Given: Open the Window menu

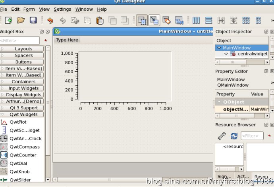Looking at the screenshot, I should (x=84, y=9).
